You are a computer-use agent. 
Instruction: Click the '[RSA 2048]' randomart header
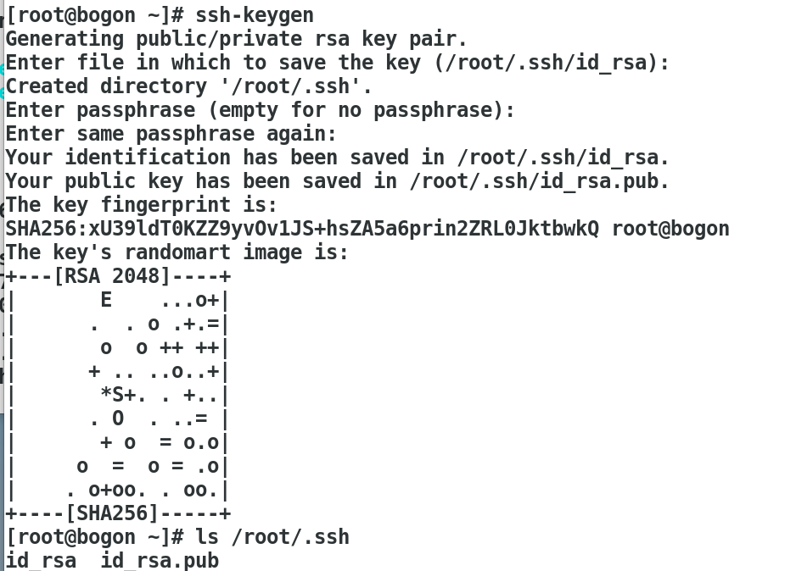click(x=112, y=276)
